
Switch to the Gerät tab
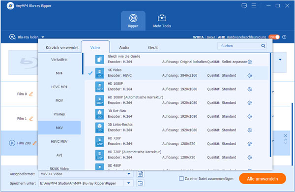[153, 48]
